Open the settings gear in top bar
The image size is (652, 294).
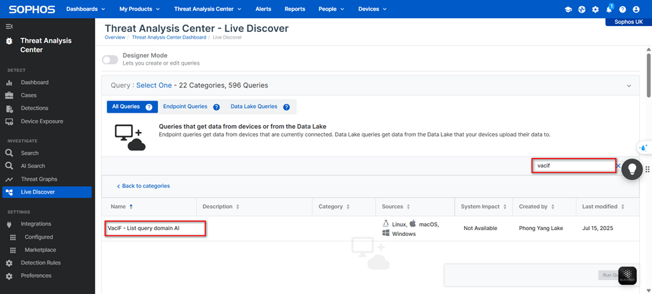[x=595, y=9]
